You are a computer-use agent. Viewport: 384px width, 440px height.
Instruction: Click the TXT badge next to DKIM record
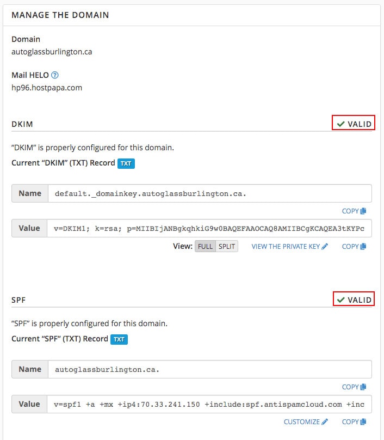point(126,163)
